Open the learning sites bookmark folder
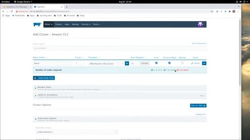 tap(44, 16)
